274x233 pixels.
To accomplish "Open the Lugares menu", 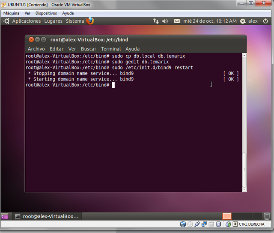I will coord(53,21).
